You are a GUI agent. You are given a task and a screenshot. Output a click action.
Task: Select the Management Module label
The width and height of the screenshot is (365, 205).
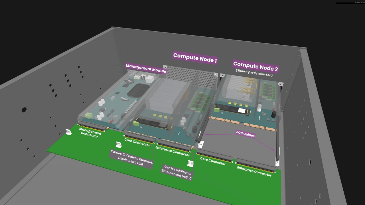click(146, 69)
